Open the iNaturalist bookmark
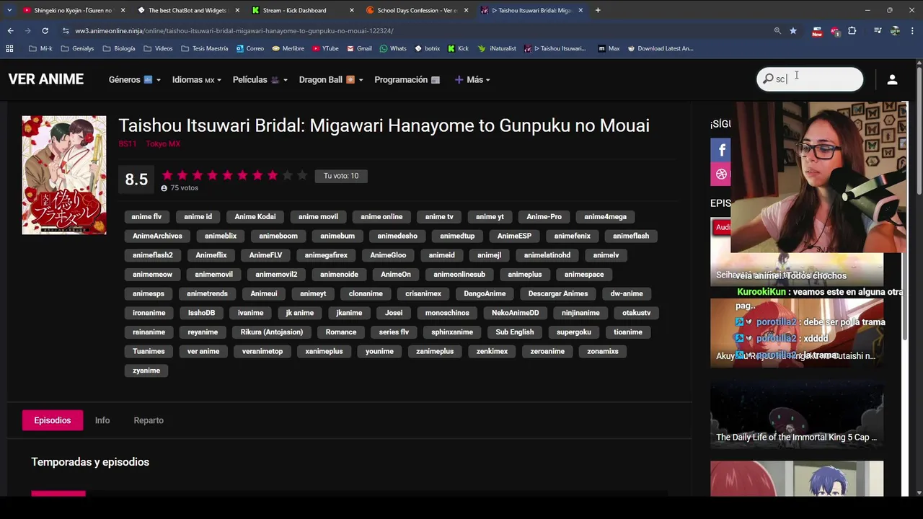 [x=497, y=48]
